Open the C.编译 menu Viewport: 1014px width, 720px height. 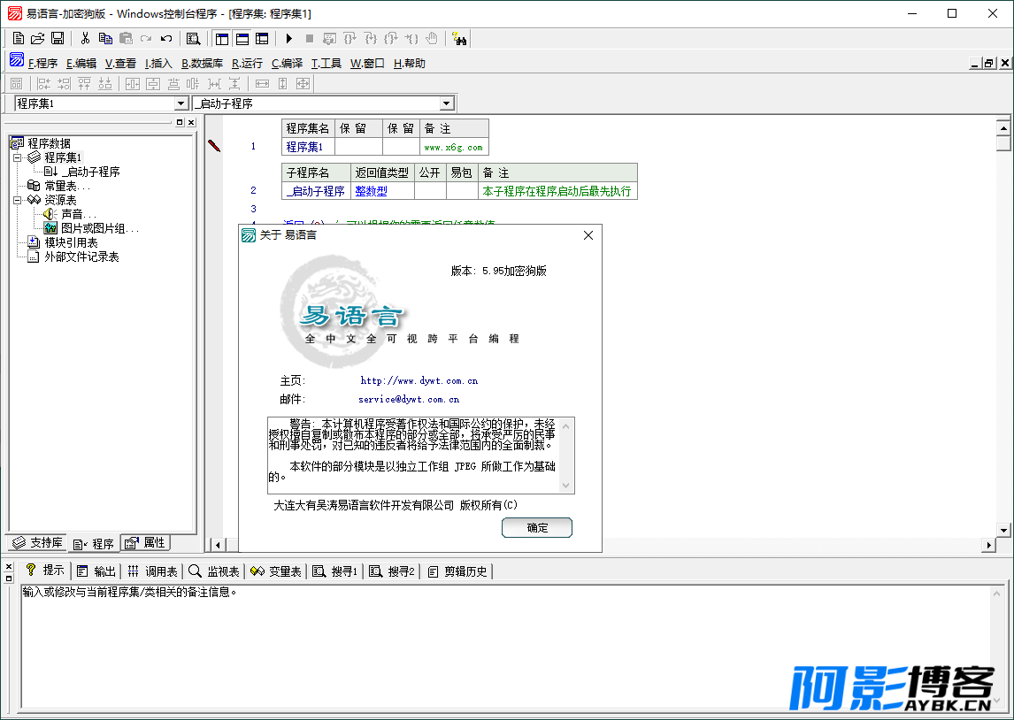point(287,64)
